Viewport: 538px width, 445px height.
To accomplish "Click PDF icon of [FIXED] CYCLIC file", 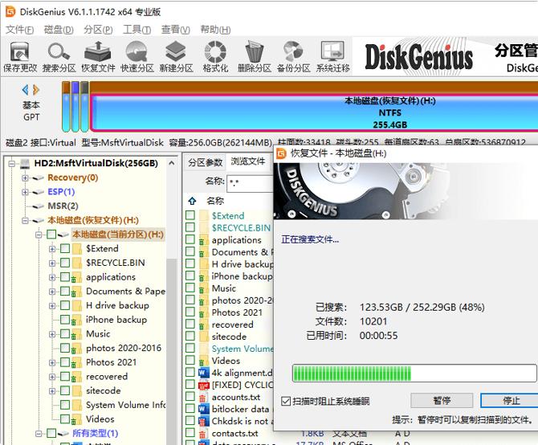I will click(203, 385).
